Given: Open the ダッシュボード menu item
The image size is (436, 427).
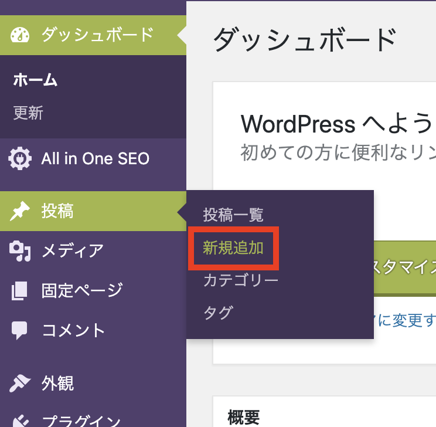Looking at the screenshot, I should pyautogui.click(x=93, y=35).
